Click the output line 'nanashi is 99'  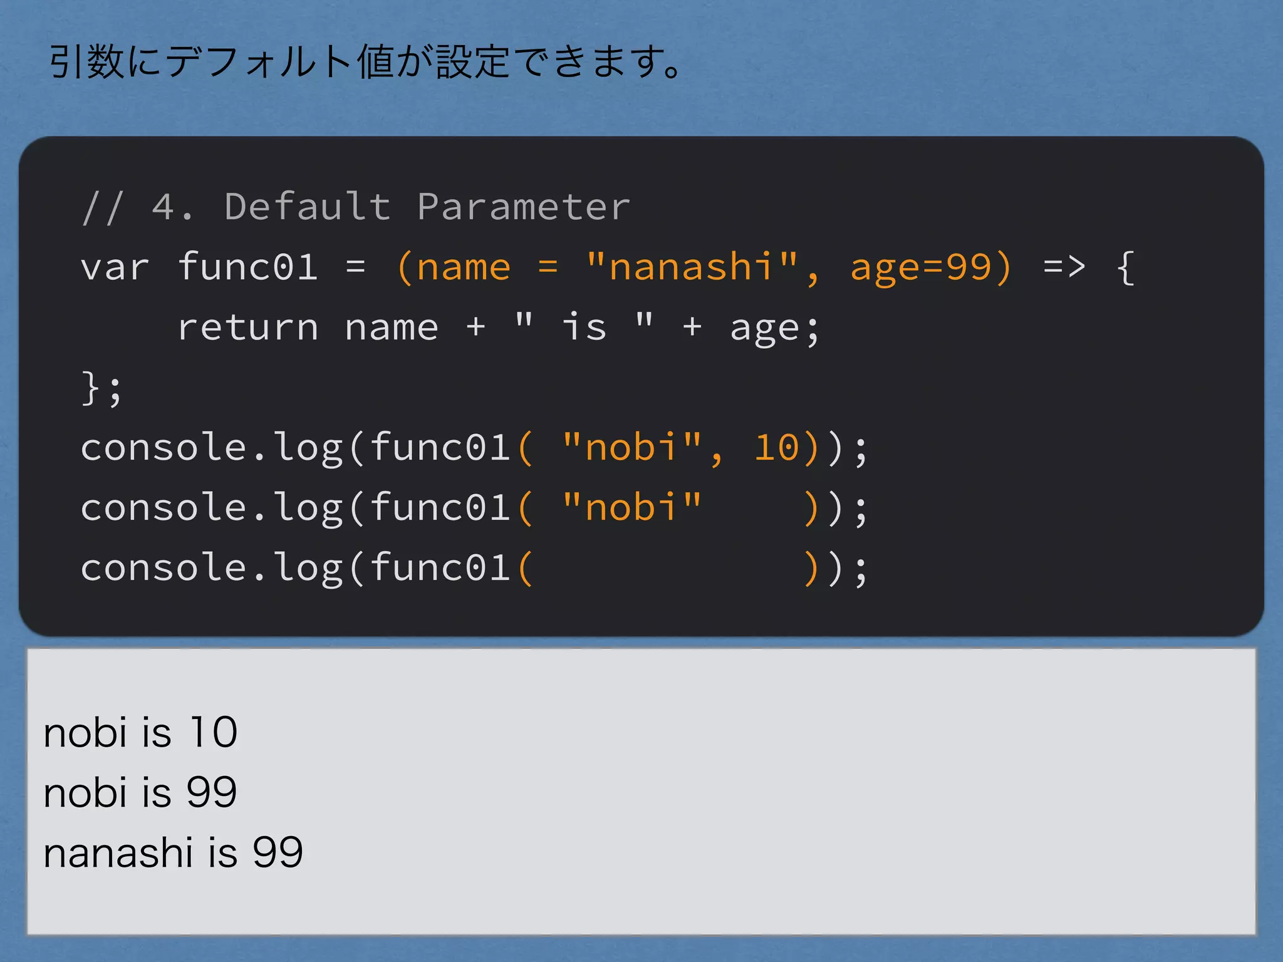point(173,852)
